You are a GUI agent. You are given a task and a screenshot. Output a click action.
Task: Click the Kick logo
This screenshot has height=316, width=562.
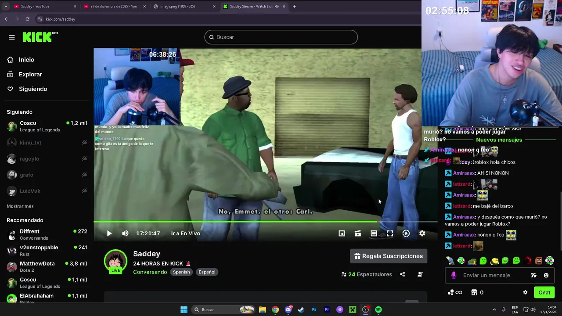[40, 37]
